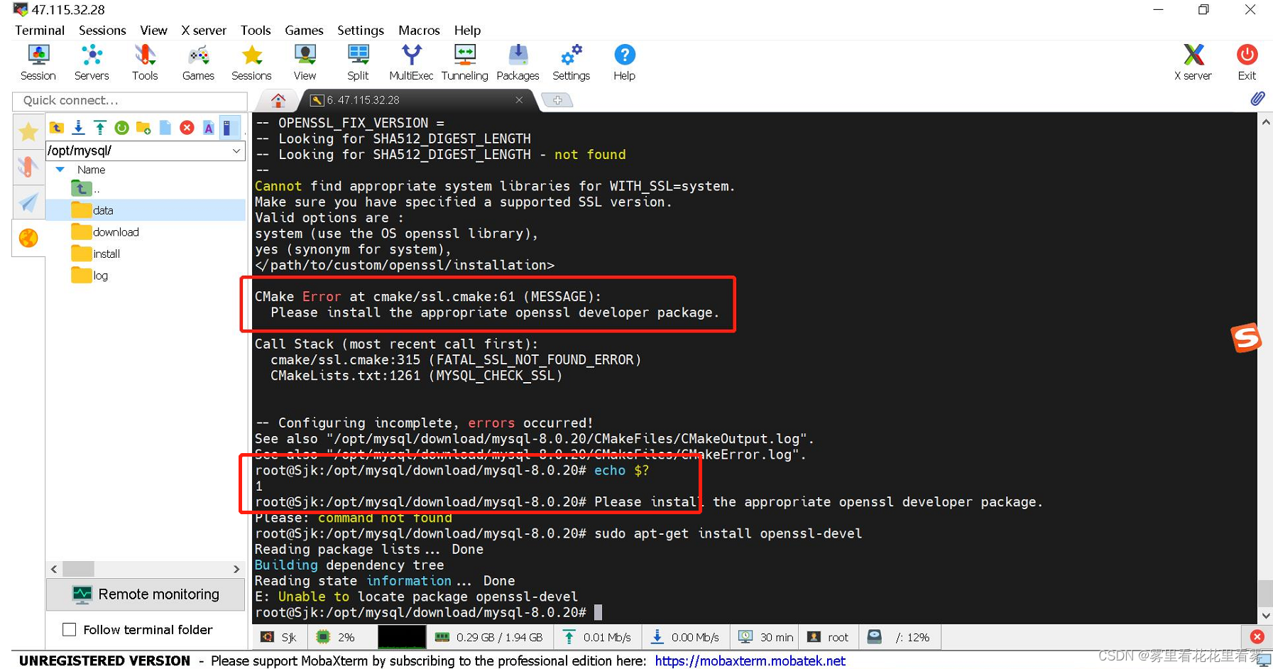Open the Servers tool

click(92, 62)
